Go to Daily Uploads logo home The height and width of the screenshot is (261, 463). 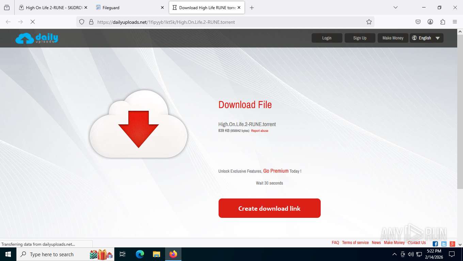pyautogui.click(x=37, y=38)
